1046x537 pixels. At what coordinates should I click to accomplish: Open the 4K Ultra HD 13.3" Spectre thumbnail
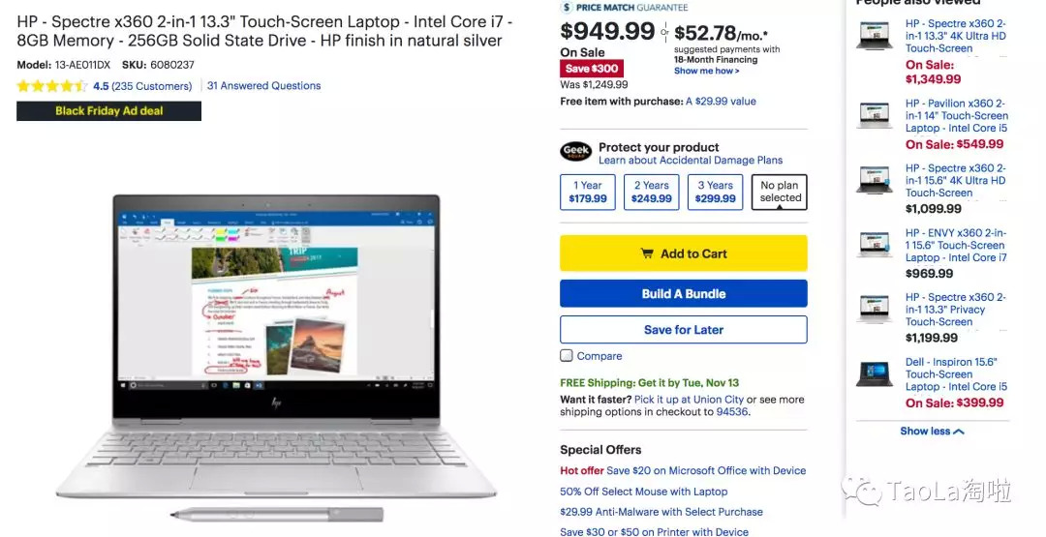[x=875, y=36]
